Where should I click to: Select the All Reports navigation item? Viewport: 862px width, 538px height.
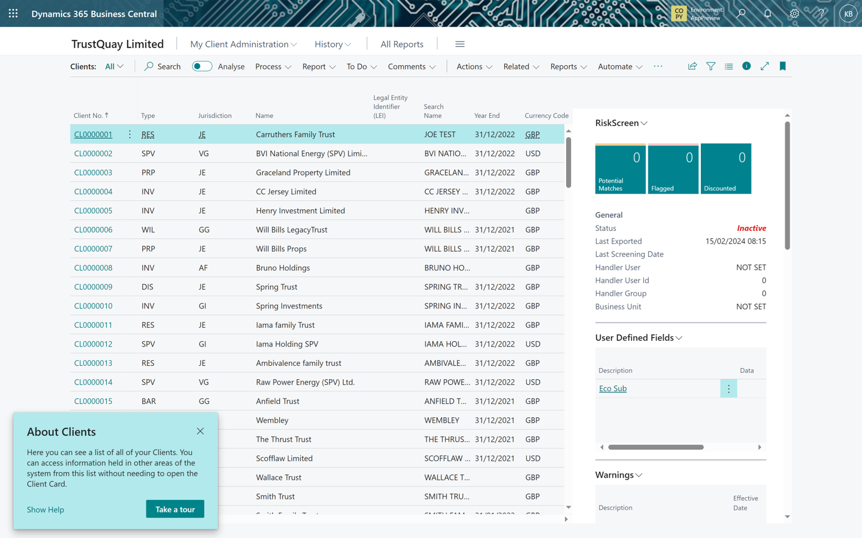[x=402, y=44]
